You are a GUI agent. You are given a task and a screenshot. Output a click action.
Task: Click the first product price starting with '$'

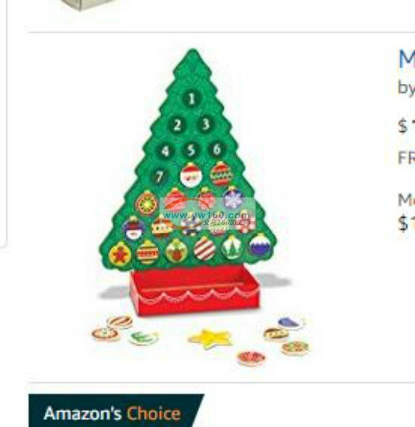click(406, 126)
